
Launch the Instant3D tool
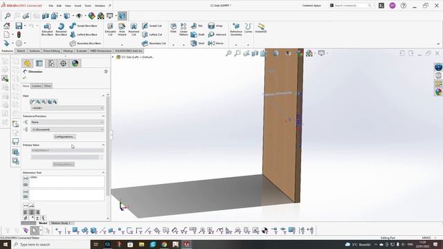point(261,28)
